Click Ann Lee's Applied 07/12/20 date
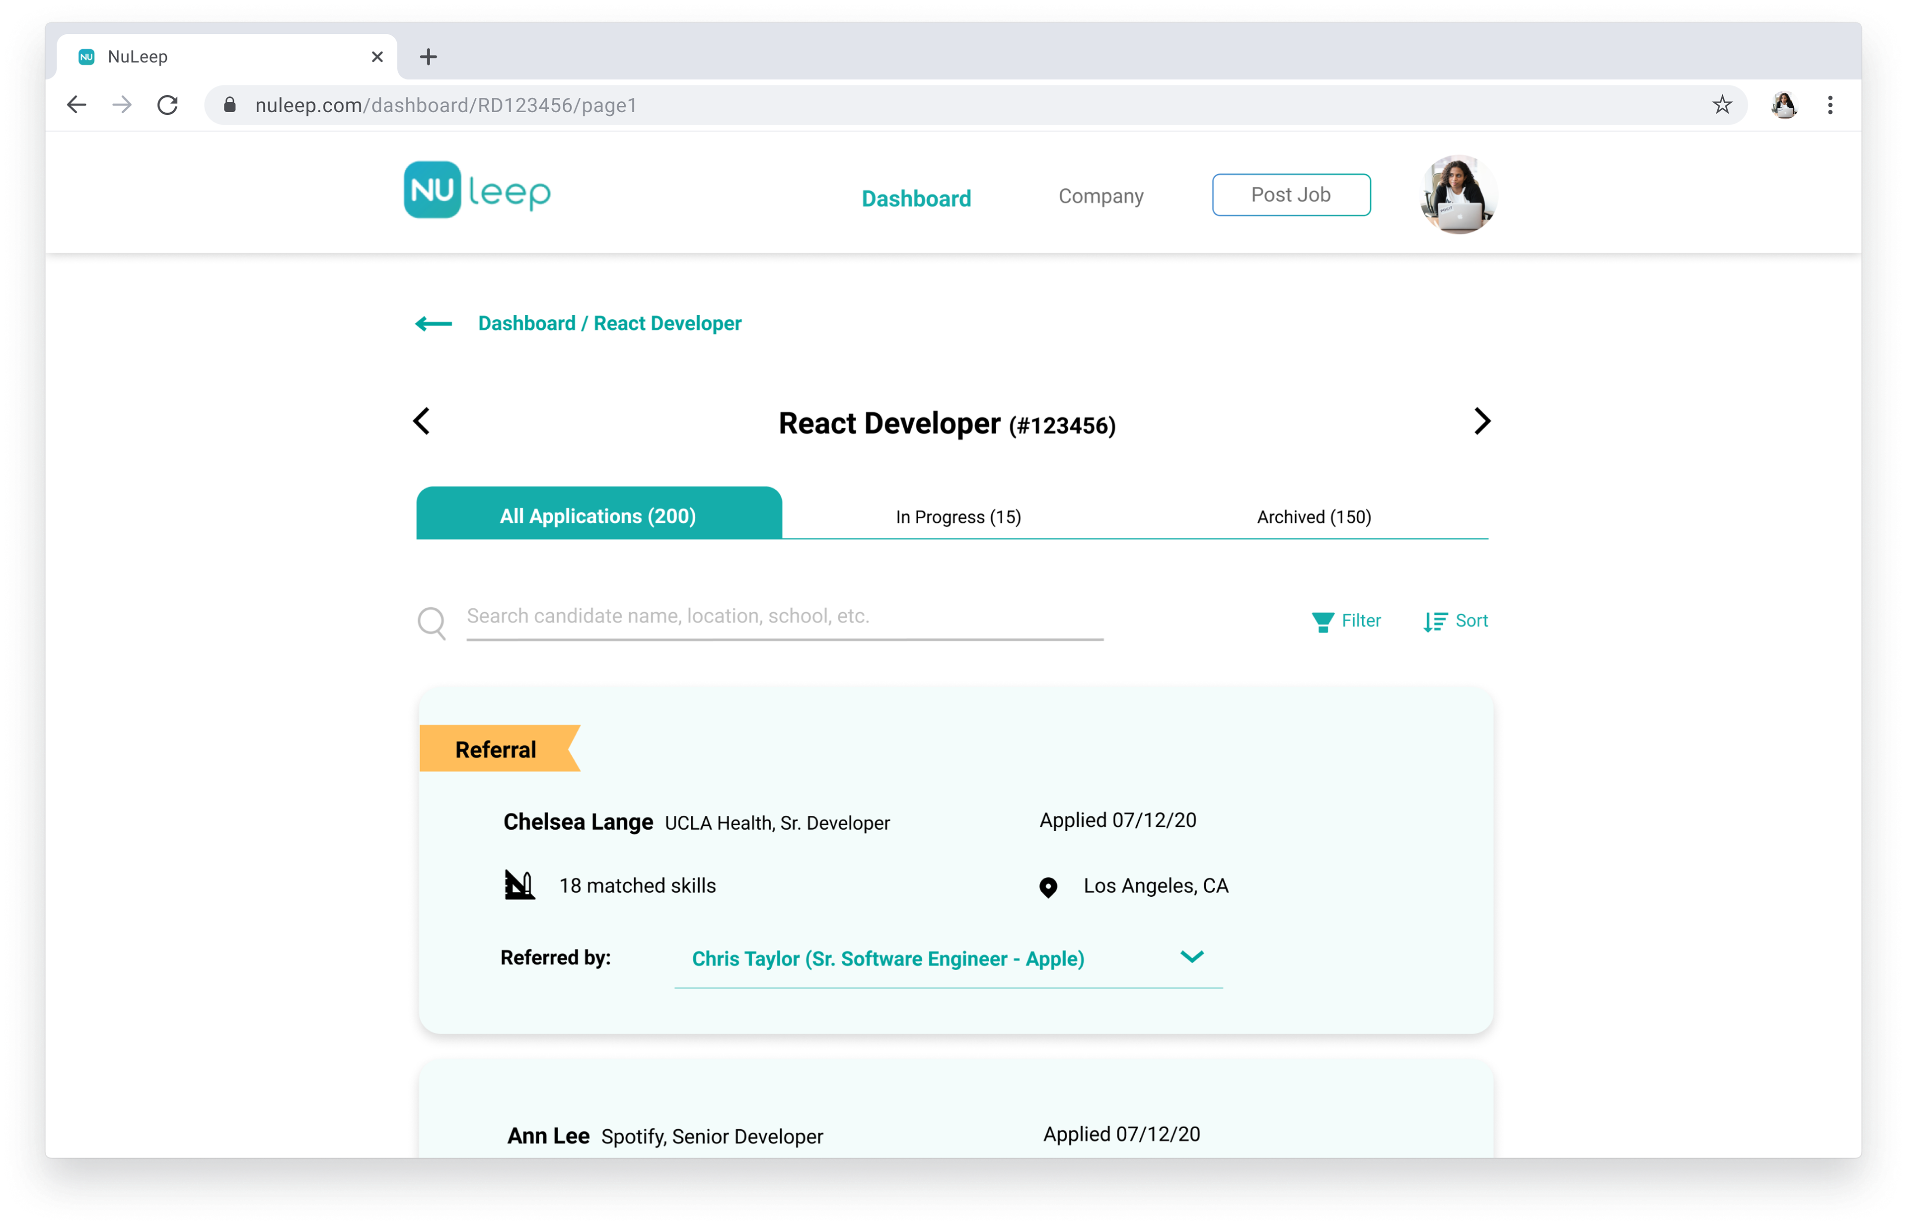This screenshot has height=1226, width=1907. tap(1121, 1135)
